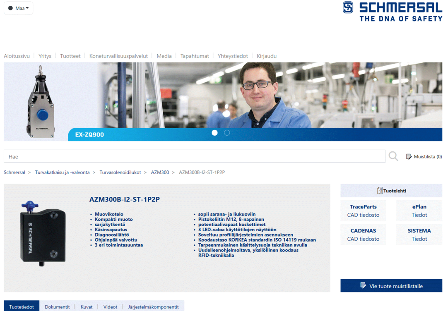Open the Media menu item
This screenshot has width=443, height=311.
pyautogui.click(x=164, y=56)
